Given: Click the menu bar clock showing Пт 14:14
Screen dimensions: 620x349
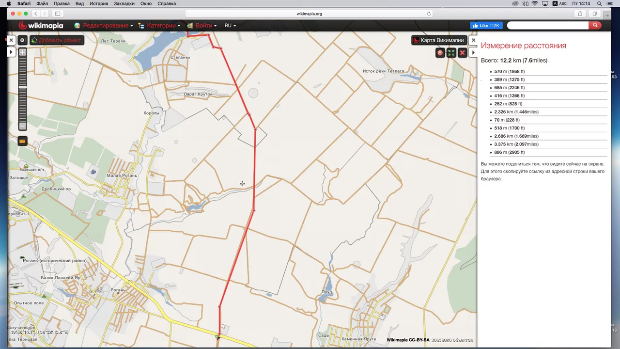Looking at the screenshot, I should [x=581, y=3].
